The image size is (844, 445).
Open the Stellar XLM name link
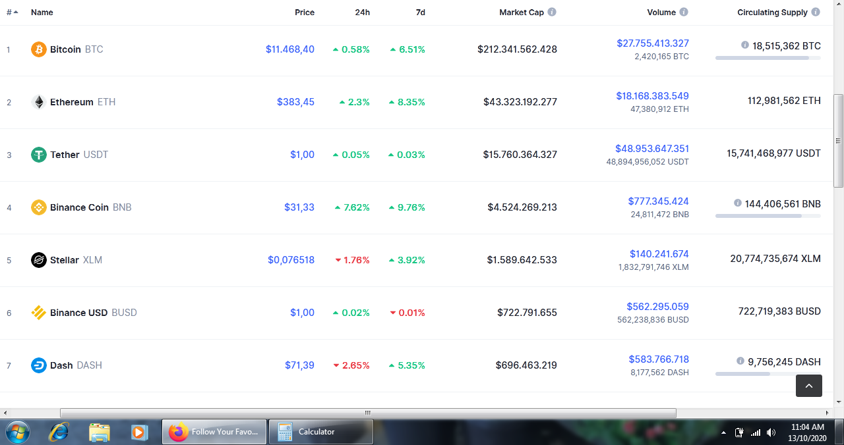[76, 260]
